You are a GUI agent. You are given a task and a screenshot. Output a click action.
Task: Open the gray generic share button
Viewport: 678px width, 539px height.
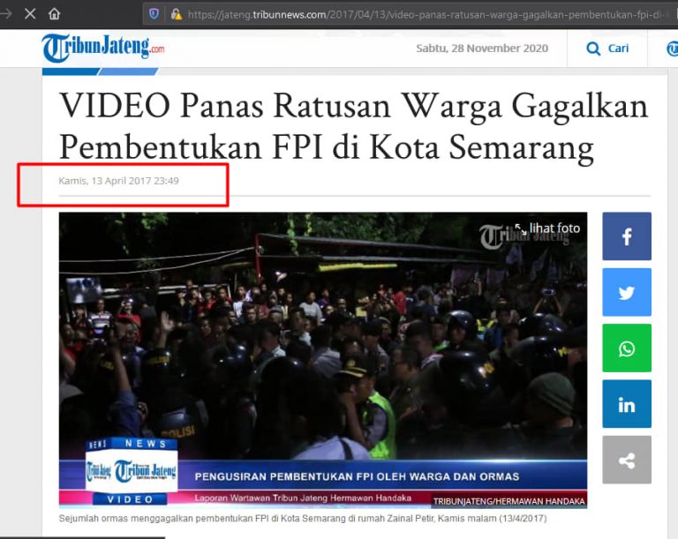(x=627, y=460)
